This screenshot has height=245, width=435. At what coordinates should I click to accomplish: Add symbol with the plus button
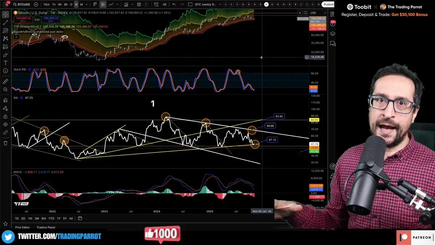coord(36,4)
